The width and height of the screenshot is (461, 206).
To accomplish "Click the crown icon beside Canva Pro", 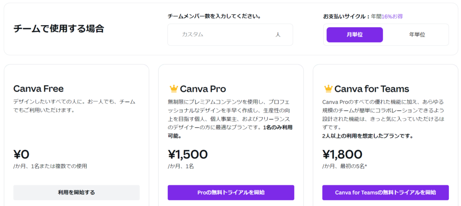I will pos(173,89).
